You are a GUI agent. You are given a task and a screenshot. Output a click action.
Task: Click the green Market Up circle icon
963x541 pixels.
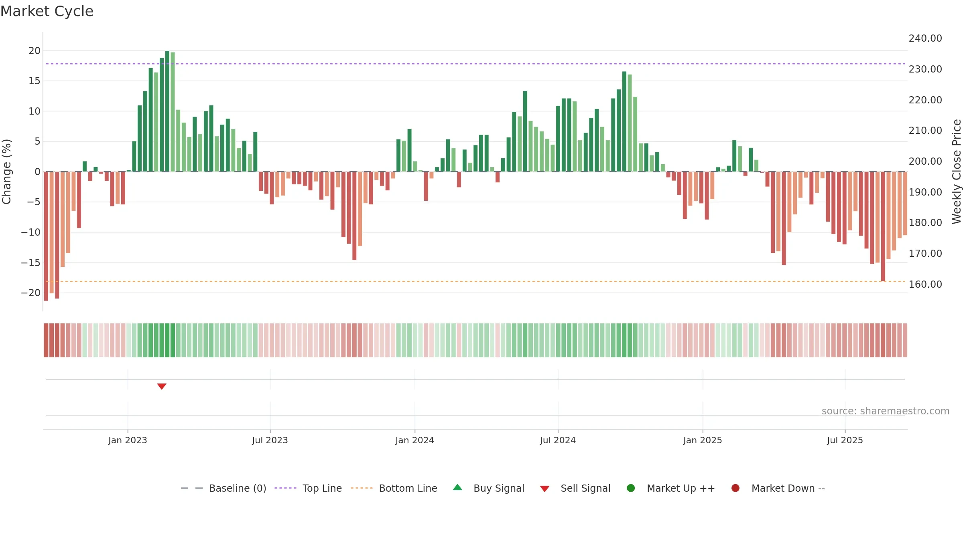(x=631, y=488)
